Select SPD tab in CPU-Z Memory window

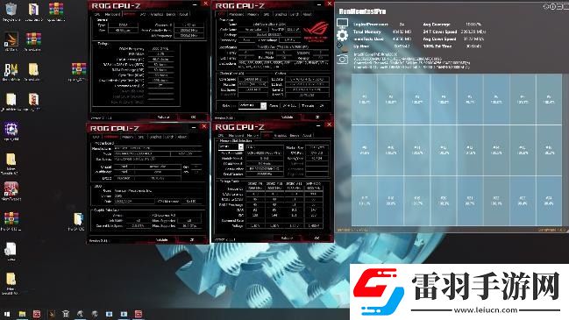[x=143, y=15]
